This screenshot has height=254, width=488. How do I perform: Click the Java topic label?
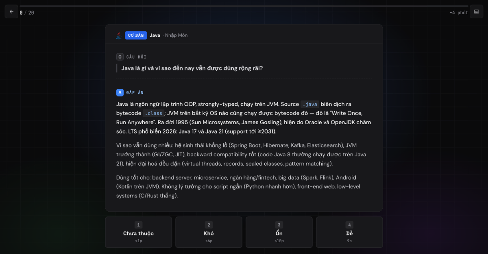click(x=155, y=35)
